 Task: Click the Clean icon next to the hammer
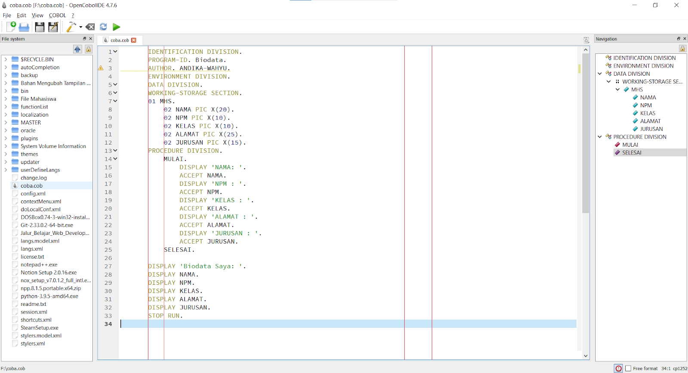click(x=90, y=27)
